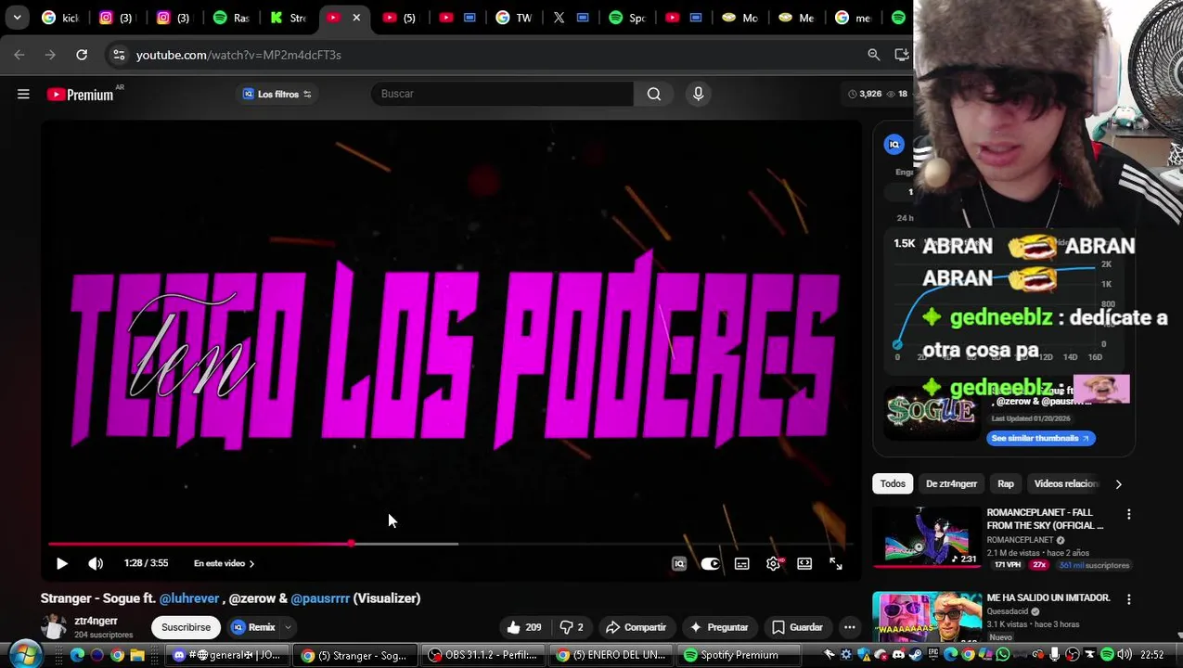Dislike the video with thumbs-down 2
The height and width of the screenshot is (668, 1183).
pos(572,627)
